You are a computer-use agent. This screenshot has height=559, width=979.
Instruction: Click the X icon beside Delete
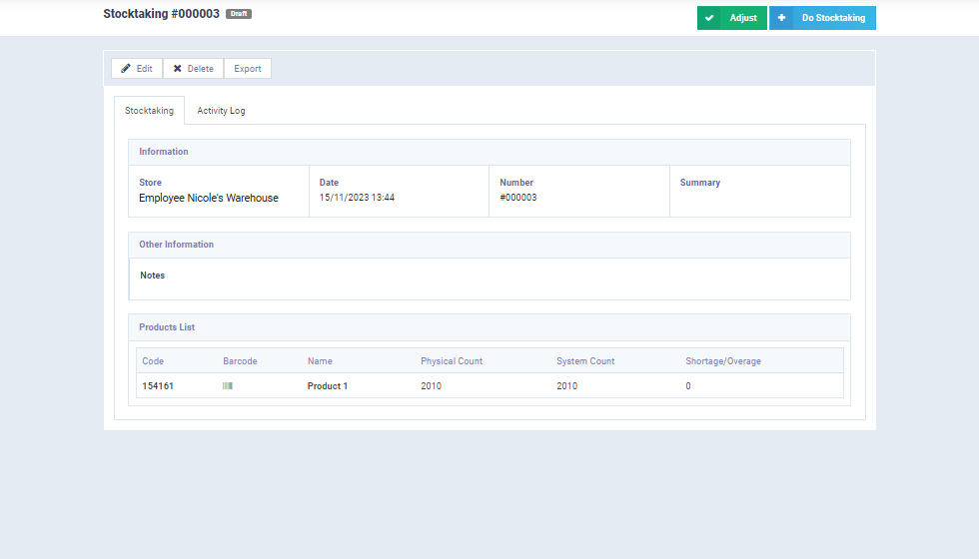[178, 69]
